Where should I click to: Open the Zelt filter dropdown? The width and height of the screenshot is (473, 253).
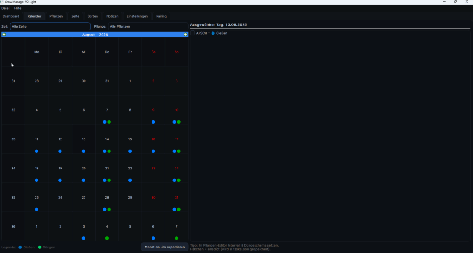click(x=50, y=27)
